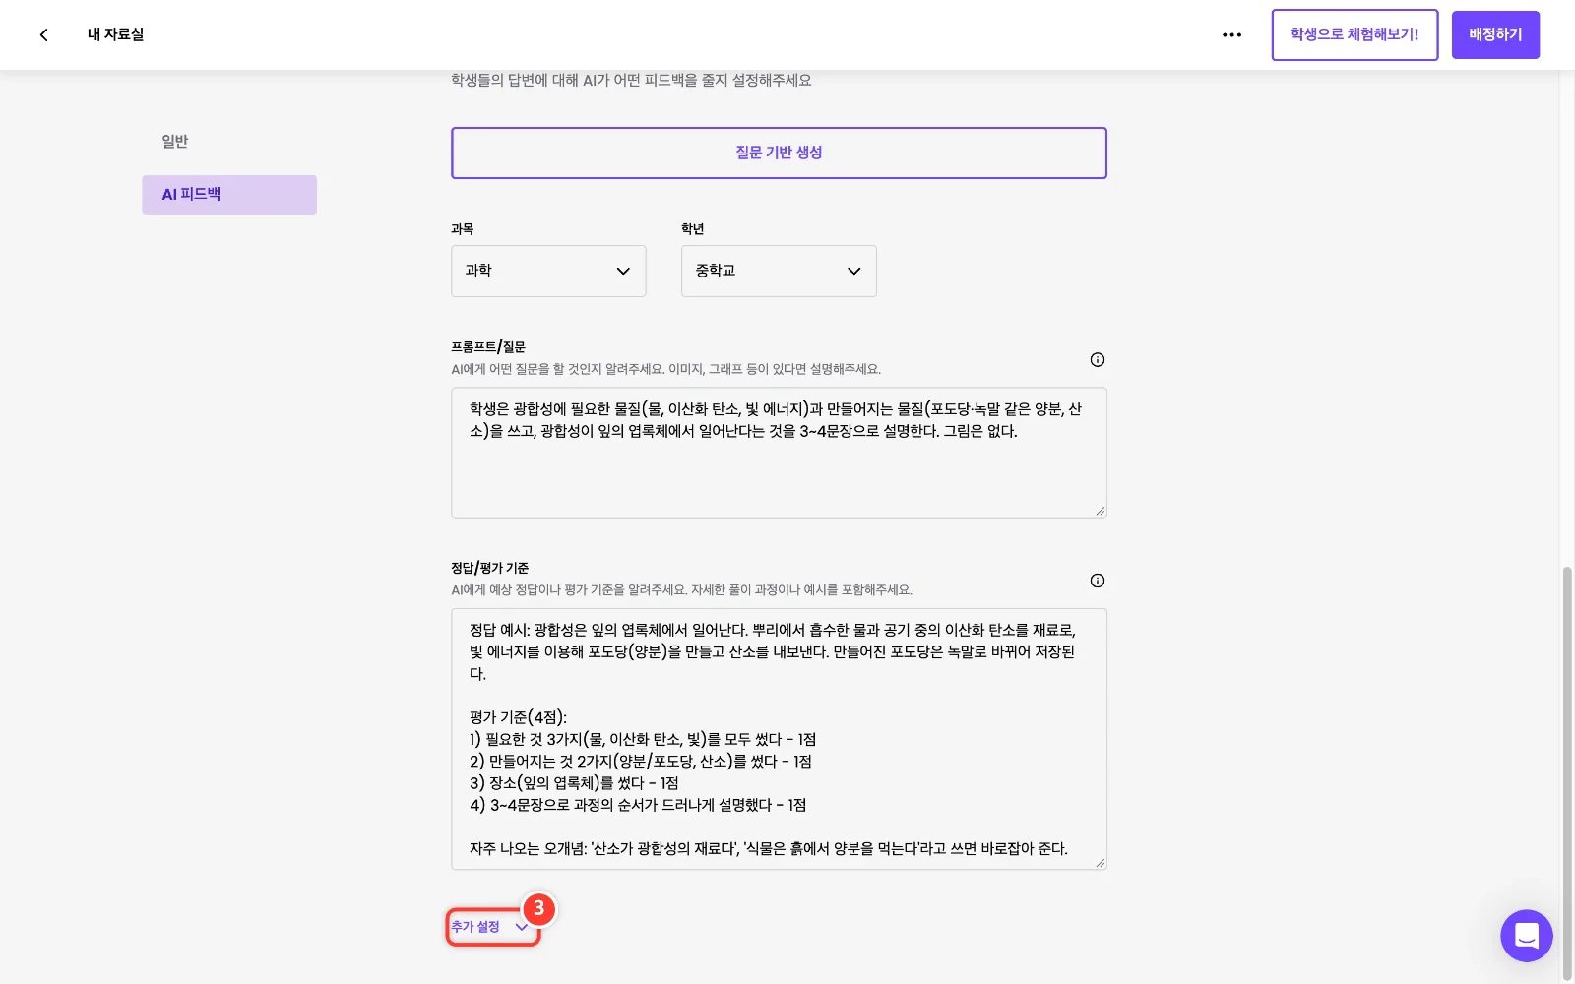Click the page vertical scrollbar thumb

[1567, 772]
